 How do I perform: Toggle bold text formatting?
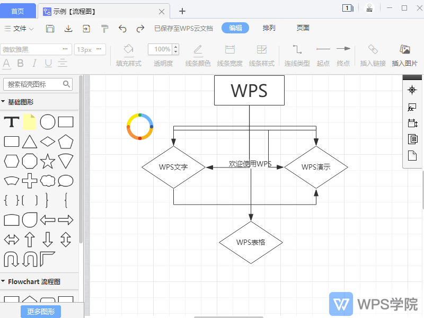20,64
